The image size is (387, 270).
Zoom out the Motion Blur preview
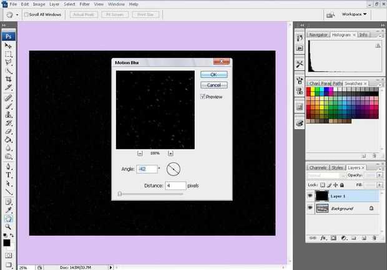click(140, 153)
